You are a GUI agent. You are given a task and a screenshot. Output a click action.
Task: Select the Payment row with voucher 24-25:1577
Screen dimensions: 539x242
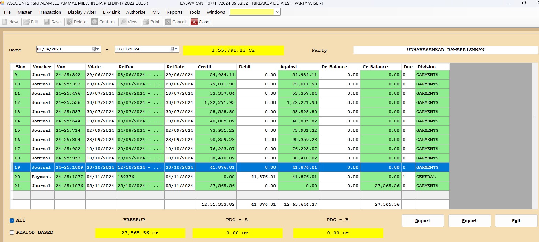(x=41, y=177)
